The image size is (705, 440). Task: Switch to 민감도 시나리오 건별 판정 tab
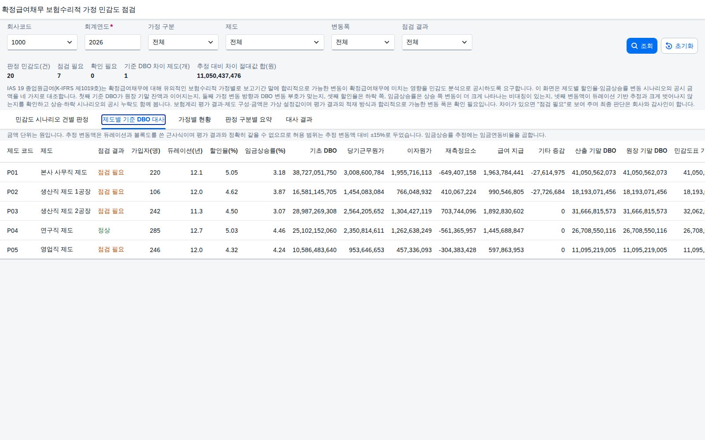pyautogui.click(x=52, y=120)
